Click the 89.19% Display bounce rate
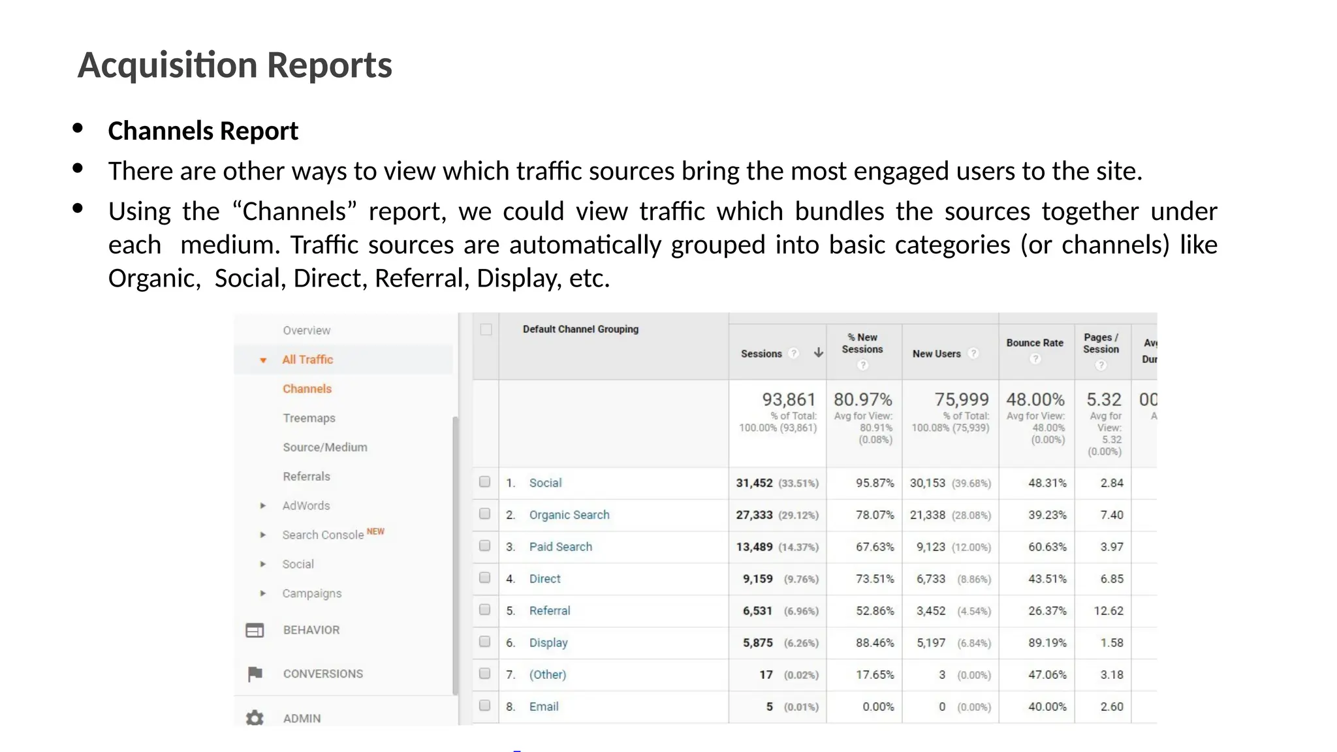1337x752 pixels. [1047, 643]
